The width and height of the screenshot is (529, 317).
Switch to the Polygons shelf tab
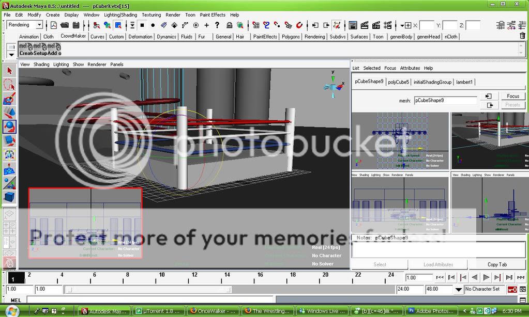click(x=291, y=37)
